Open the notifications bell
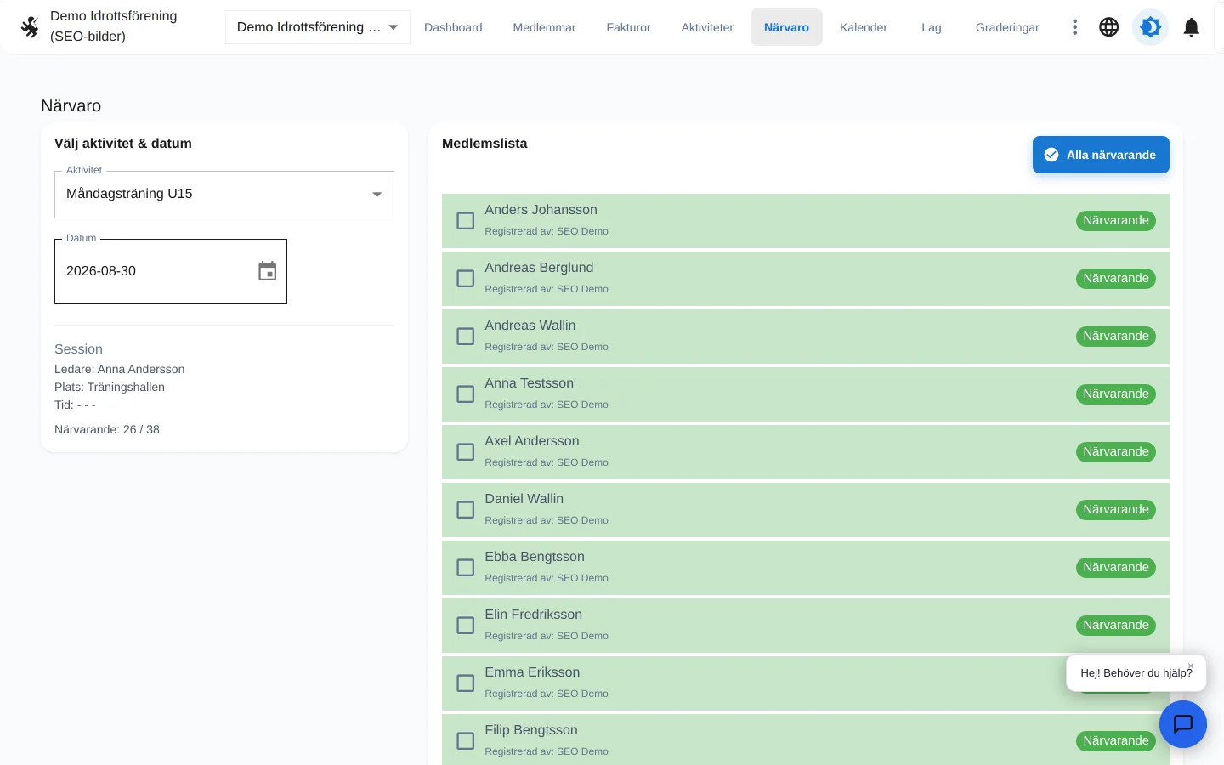 tap(1192, 27)
